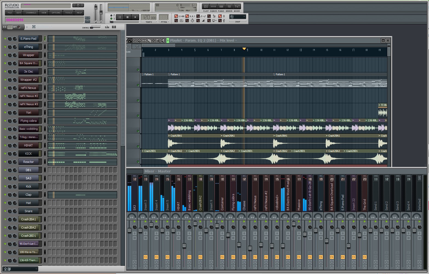Click the orange playhead marker on timeline
The width and height of the screenshot is (429, 274).
point(244,49)
